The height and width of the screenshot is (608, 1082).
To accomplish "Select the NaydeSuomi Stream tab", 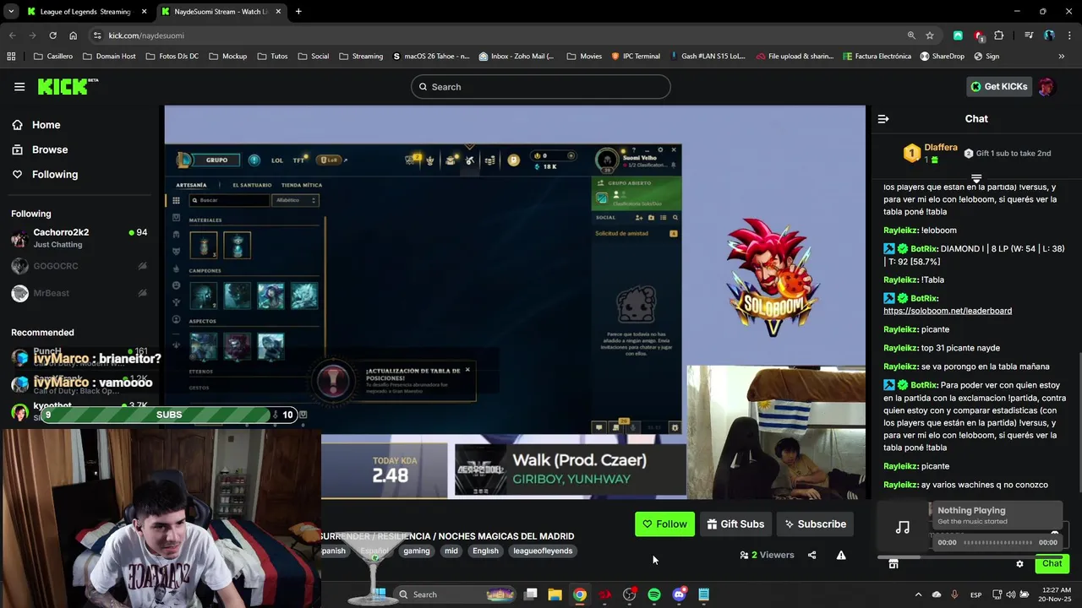I will coord(221,12).
